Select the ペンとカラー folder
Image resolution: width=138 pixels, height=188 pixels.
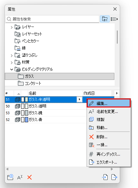[x=27, y=41]
